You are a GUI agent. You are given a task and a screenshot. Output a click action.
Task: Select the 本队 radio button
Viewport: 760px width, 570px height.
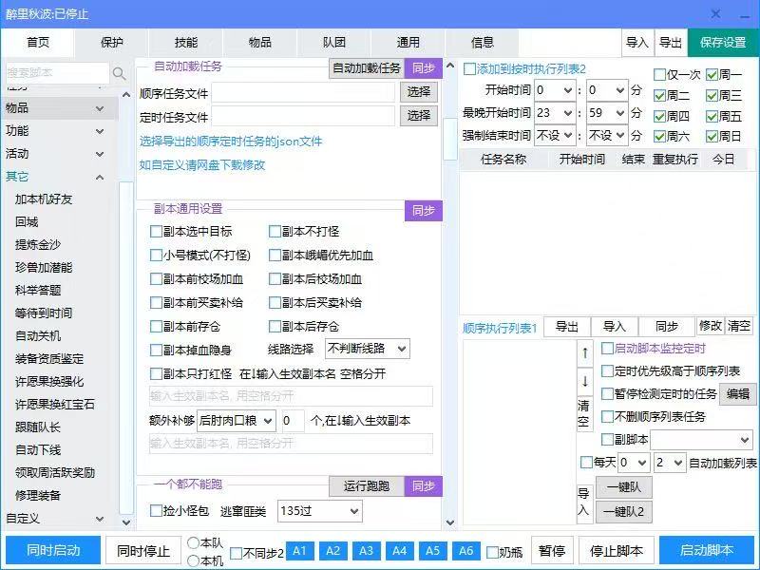(x=194, y=542)
